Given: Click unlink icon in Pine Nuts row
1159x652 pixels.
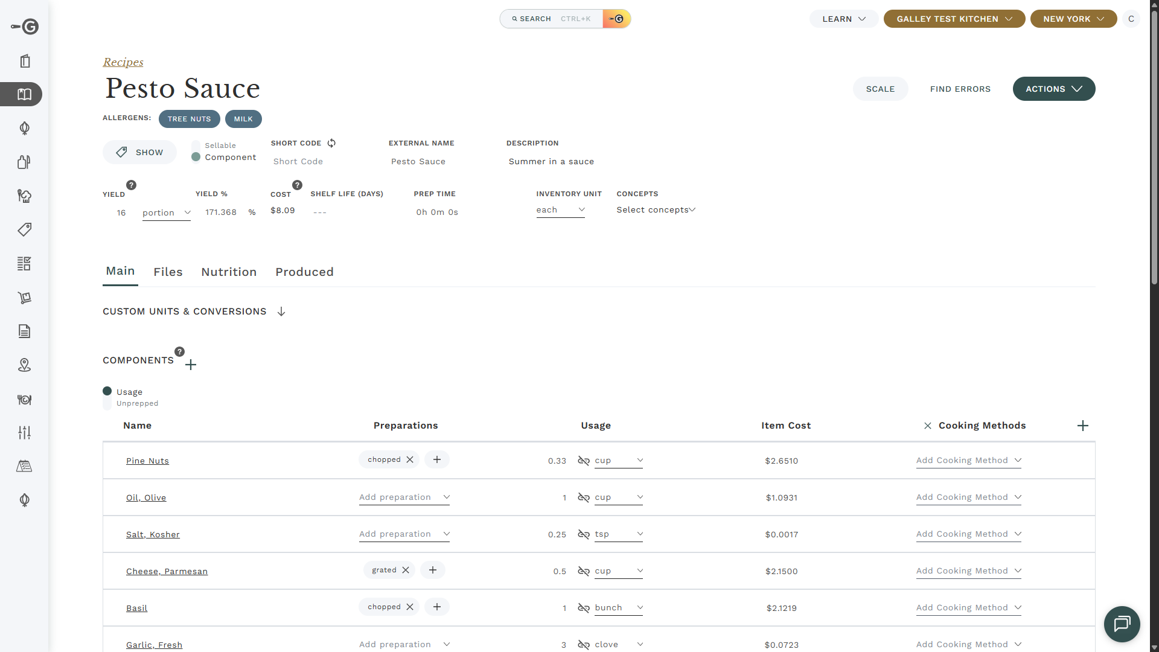Looking at the screenshot, I should (583, 461).
